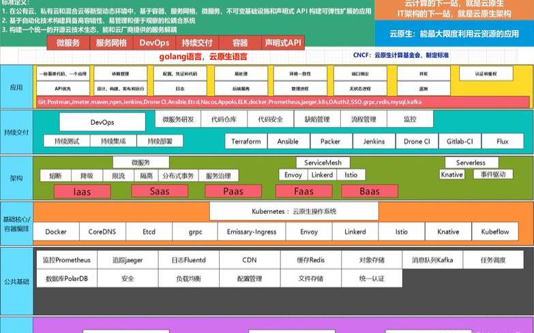The height and width of the screenshot is (333, 534).
Task: Click the Jenkins box
Action: tap(374, 142)
